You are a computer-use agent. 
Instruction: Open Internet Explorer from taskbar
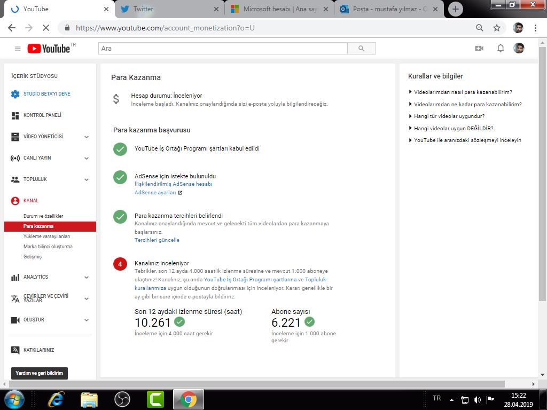point(56,399)
